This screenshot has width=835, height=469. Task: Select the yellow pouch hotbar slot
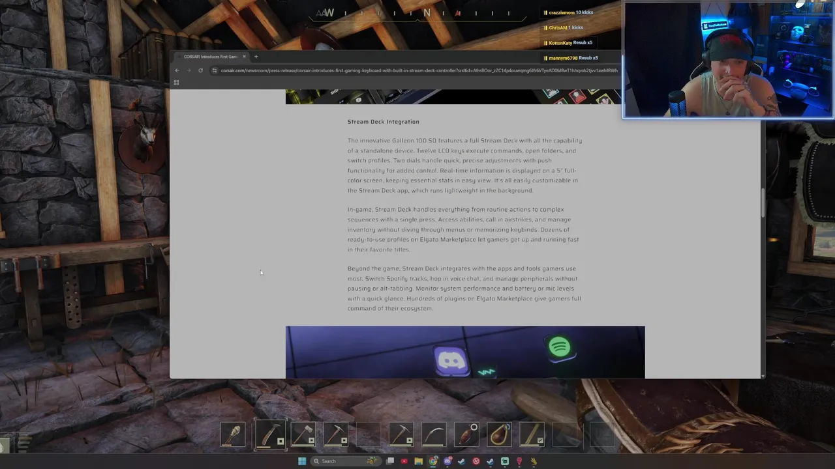pyautogui.click(x=500, y=434)
